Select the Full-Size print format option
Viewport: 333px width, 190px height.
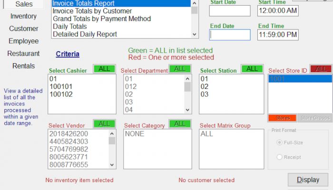tap(280, 142)
